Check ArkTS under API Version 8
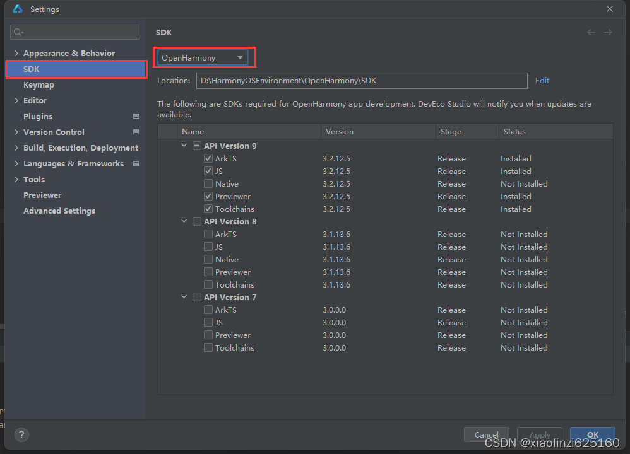Viewport: 630px width, 454px height. pos(208,234)
